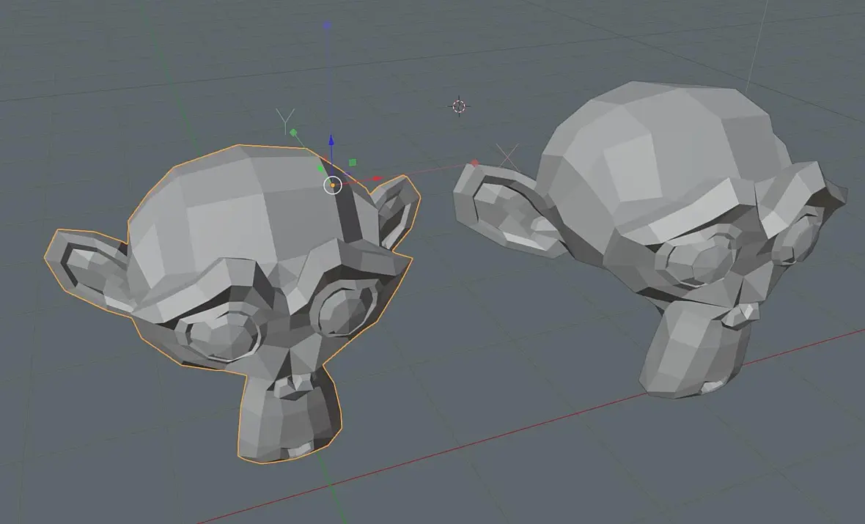The width and height of the screenshot is (865, 524).
Task: Click the white circle at gizmo center
Action: (333, 185)
